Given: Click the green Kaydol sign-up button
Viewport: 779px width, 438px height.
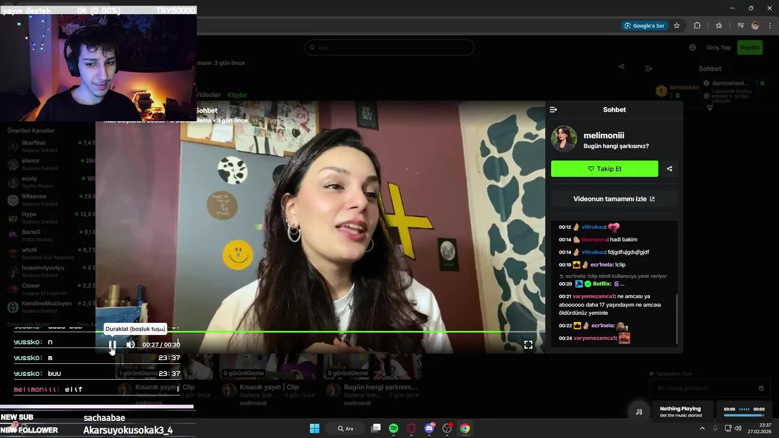Looking at the screenshot, I should pyautogui.click(x=750, y=47).
